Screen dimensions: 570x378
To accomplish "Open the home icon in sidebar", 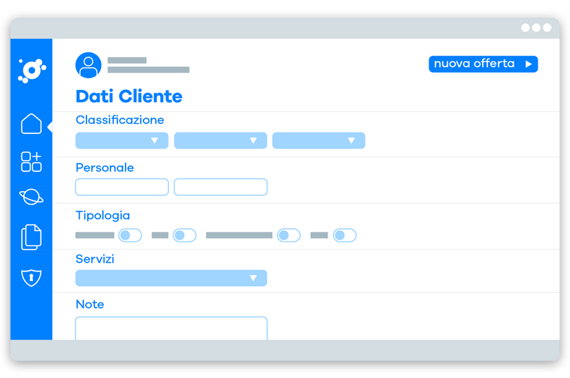I will point(32,124).
